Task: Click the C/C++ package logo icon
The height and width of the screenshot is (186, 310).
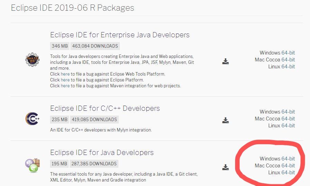Action: point(32,119)
